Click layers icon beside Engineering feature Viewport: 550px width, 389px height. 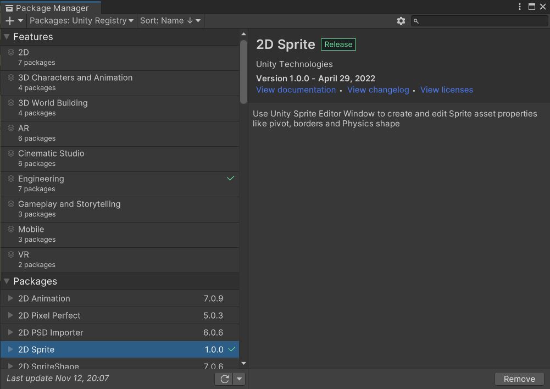point(11,179)
